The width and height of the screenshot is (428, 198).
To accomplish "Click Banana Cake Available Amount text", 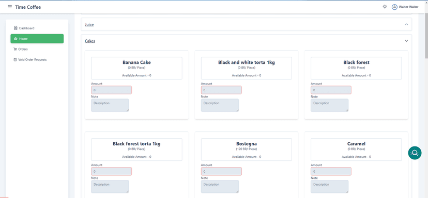I will (136, 75).
